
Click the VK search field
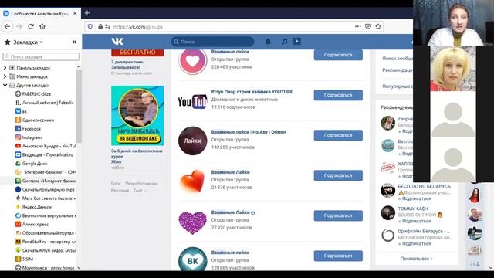click(213, 41)
